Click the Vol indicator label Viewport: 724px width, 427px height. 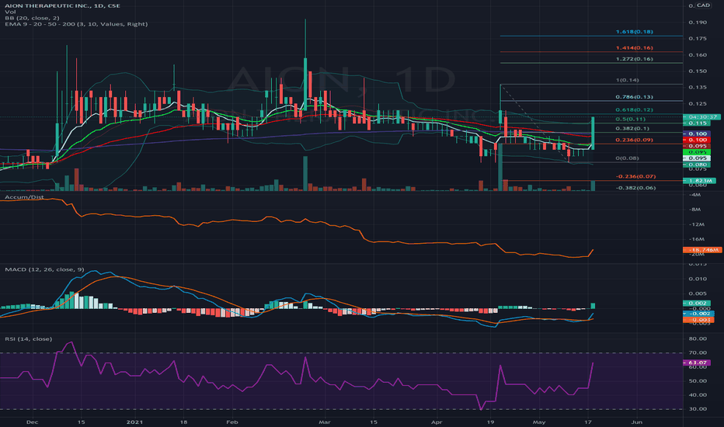click(x=10, y=12)
